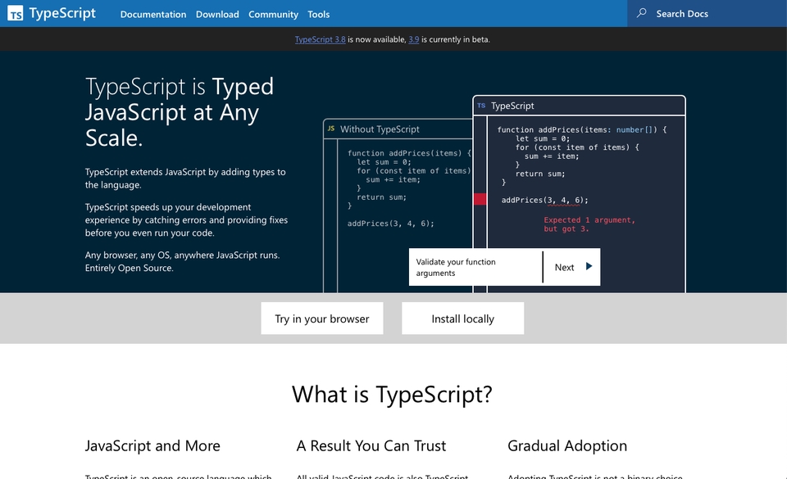Viewport: 787px width, 479px height.
Task: Follow the 3.9 beta link
Action: point(413,39)
